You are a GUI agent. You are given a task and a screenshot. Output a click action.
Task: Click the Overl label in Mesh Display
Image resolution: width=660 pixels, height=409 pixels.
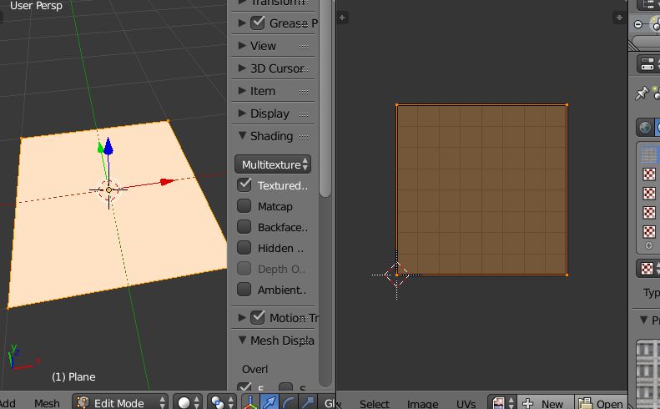(x=254, y=370)
